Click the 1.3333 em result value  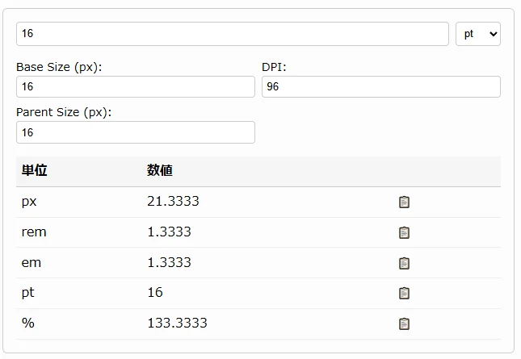pos(169,262)
